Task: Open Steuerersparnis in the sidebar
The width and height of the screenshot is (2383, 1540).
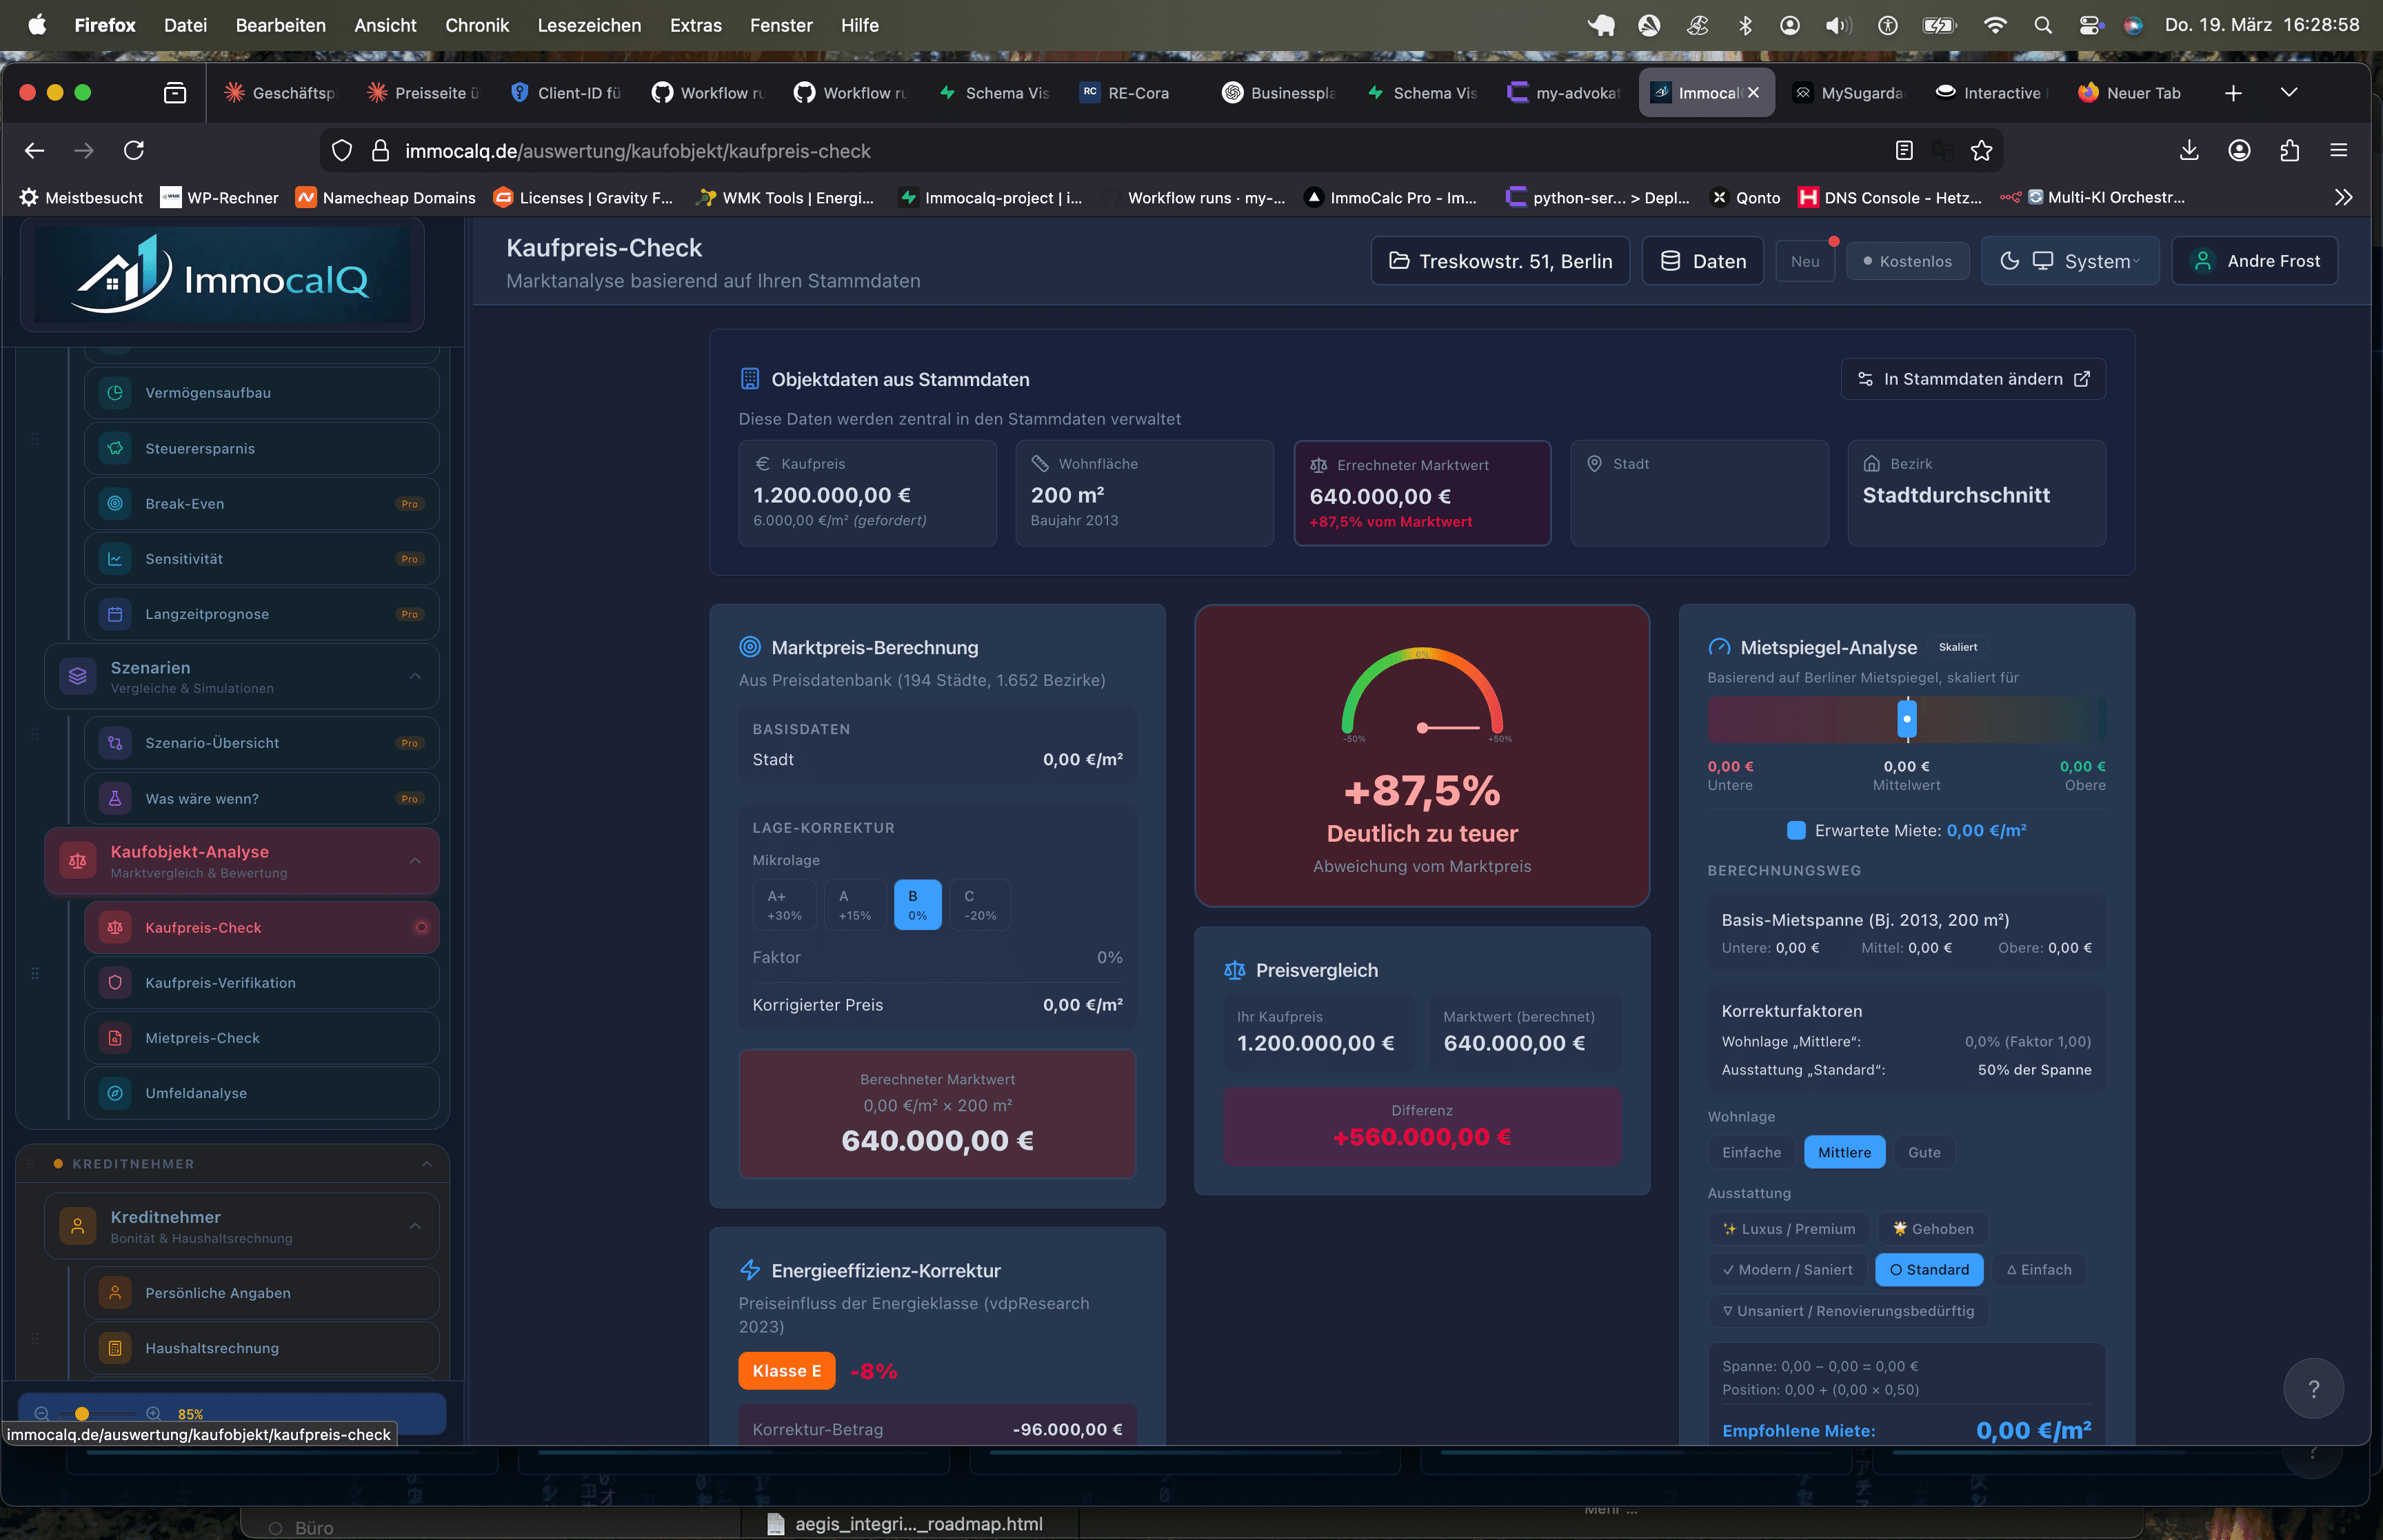Action: (x=262, y=448)
